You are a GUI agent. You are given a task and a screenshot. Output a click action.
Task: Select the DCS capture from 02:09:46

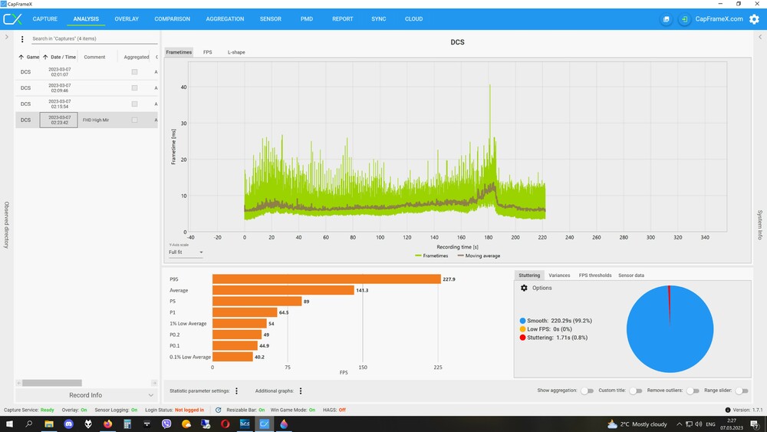click(x=86, y=88)
